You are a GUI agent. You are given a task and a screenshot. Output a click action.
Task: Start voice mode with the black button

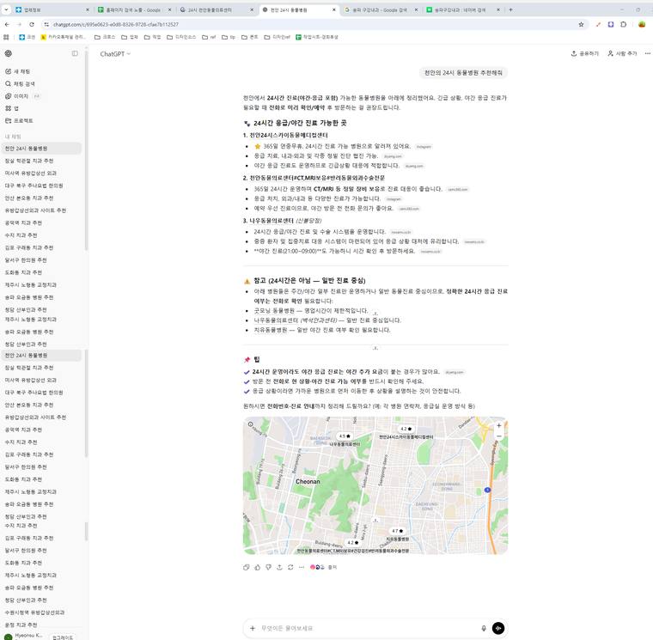(498, 628)
